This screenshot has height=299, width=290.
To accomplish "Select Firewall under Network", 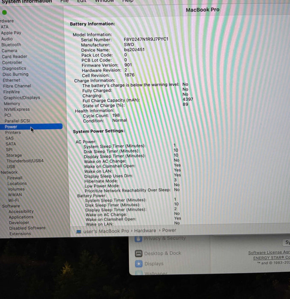I will pyautogui.click(x=15, y=178).
